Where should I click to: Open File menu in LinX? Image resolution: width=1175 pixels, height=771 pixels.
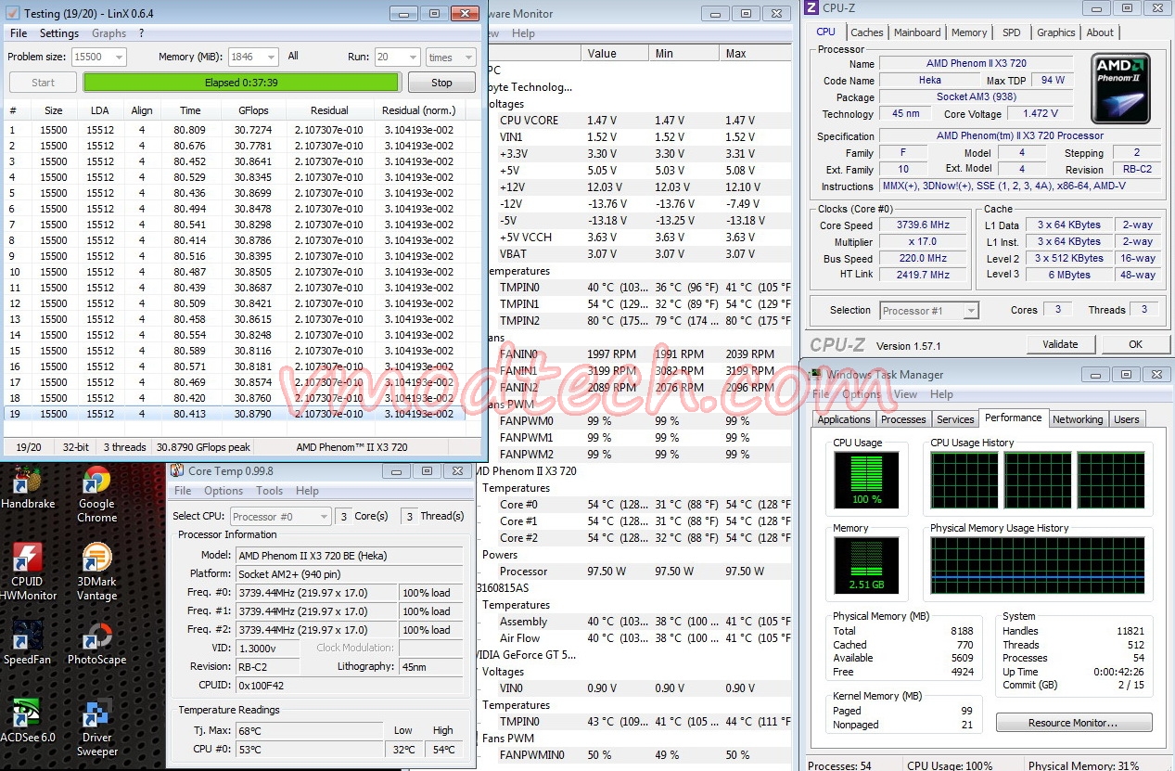click(19, 33)
